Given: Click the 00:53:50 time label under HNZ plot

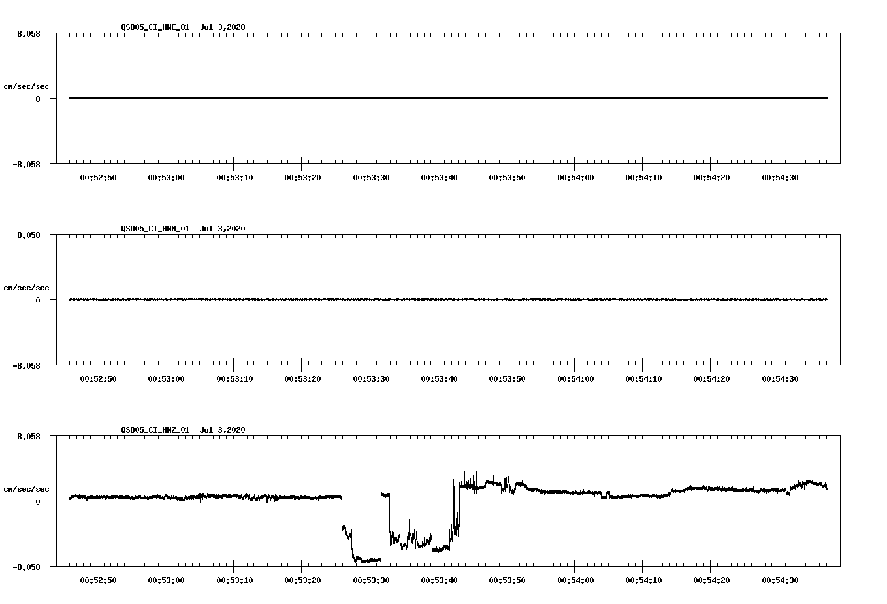Looking at the screenshot, I should pyautogui.click(x=507, y=580).
